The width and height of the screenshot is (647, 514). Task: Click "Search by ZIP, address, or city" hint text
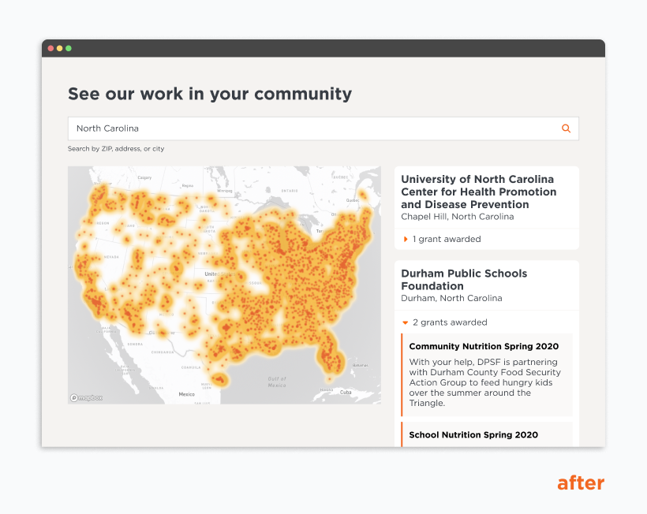[x=116, y=148]
